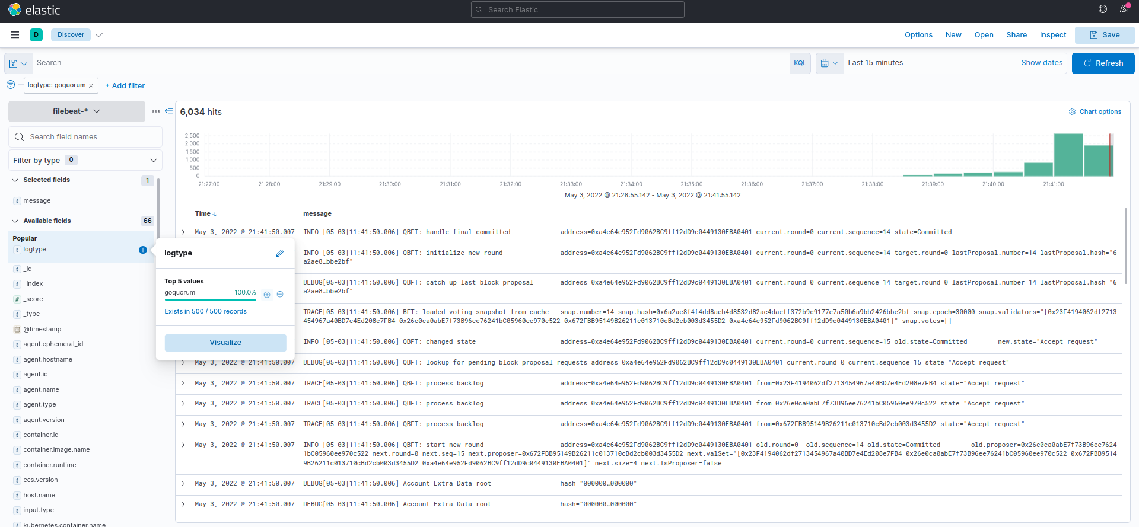This screenshot has width=1139, height=527.
Task: Open the date quick menu dropdown
Action: pos(829,63)
